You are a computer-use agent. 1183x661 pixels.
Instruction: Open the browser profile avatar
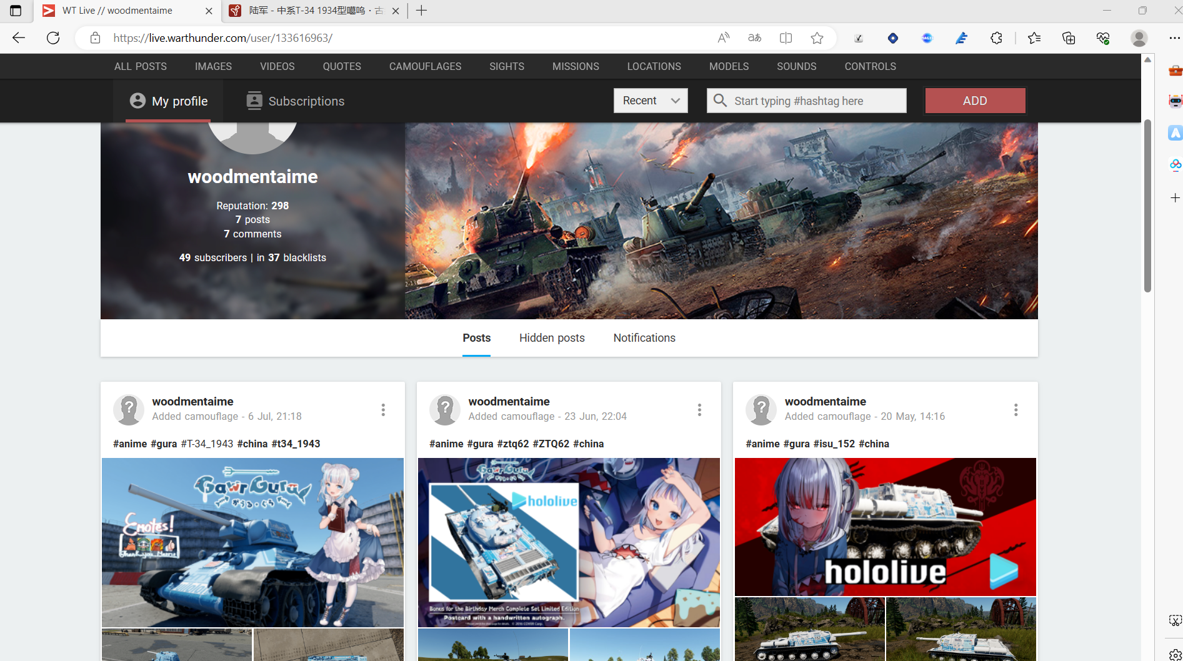1139,38
